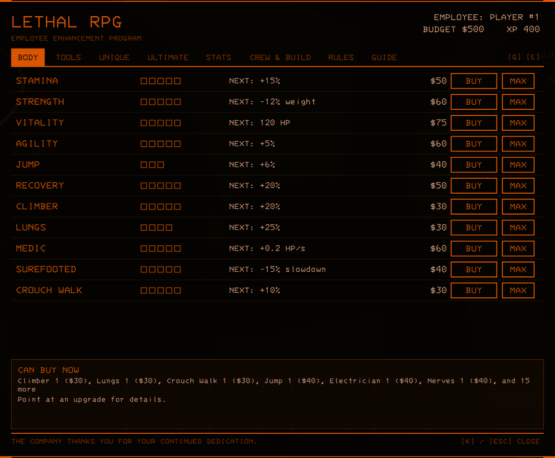Click the 'LETHAL RPG' title

coord(67,22)
